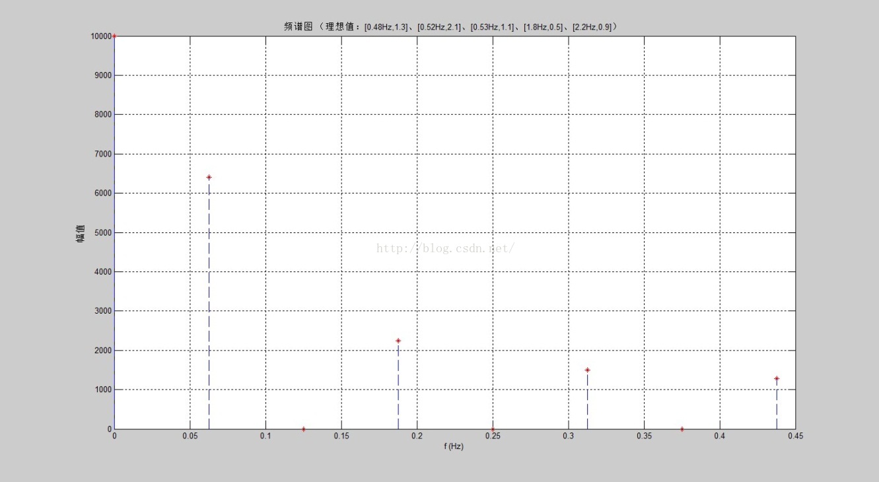Select the red data marker at amplitude 10000
Image resolution: width=879 pixels, height=482 pixels.
pos(114,36)
